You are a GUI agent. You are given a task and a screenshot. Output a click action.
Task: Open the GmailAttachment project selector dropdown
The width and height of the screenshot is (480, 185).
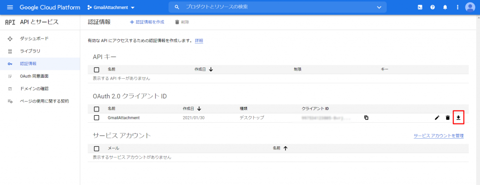(111, 7)
